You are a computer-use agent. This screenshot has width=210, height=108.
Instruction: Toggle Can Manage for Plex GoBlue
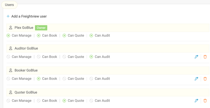click(x=9, y=35)
